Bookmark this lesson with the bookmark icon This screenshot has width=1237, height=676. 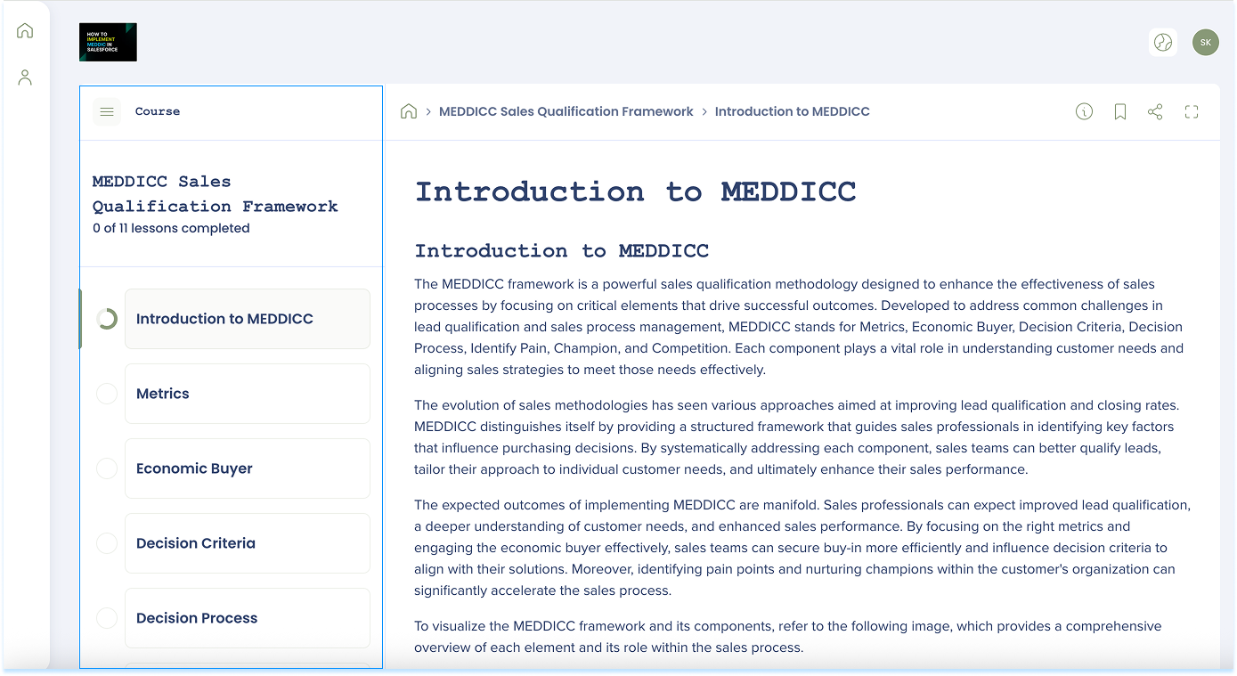point(1119,111)
